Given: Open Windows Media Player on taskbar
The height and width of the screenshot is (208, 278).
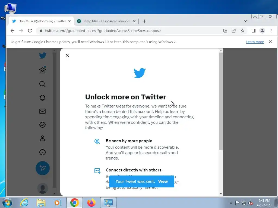Looking at the screenshot, I should [x=57, y=203].
